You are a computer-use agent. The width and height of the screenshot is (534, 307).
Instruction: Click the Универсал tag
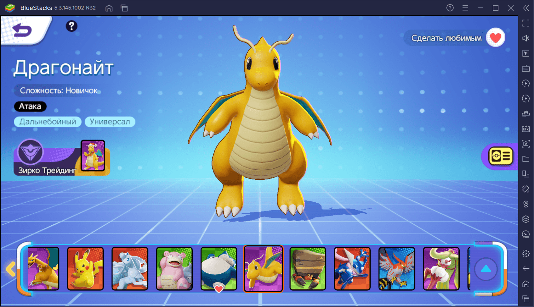pos(110,122)
